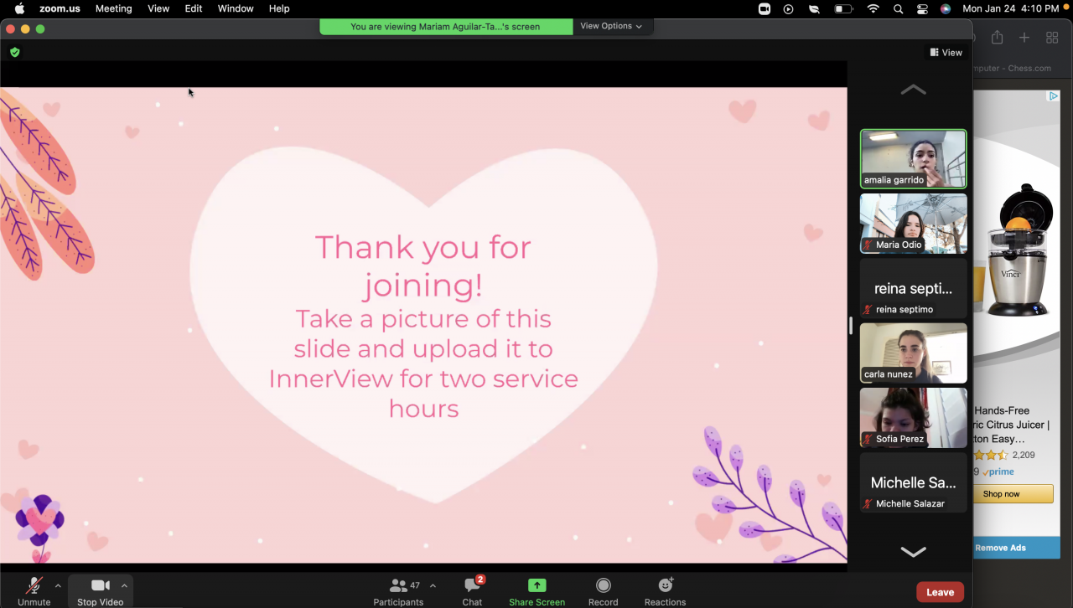Open the Wi-Fi menu

pos(873,8)
